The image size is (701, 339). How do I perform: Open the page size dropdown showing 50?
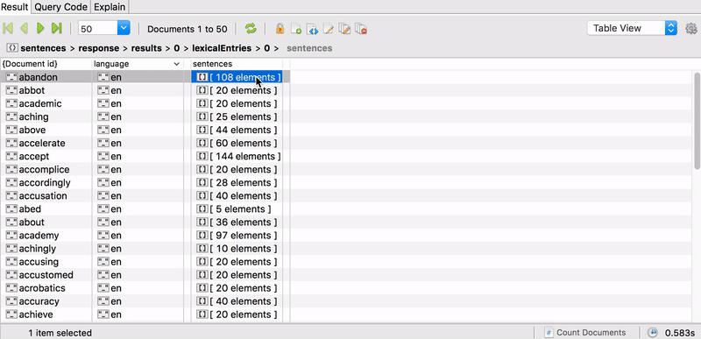tap(124, 29)
